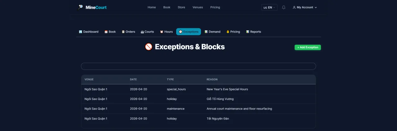Open Store in top navigation

click(181, 7)
